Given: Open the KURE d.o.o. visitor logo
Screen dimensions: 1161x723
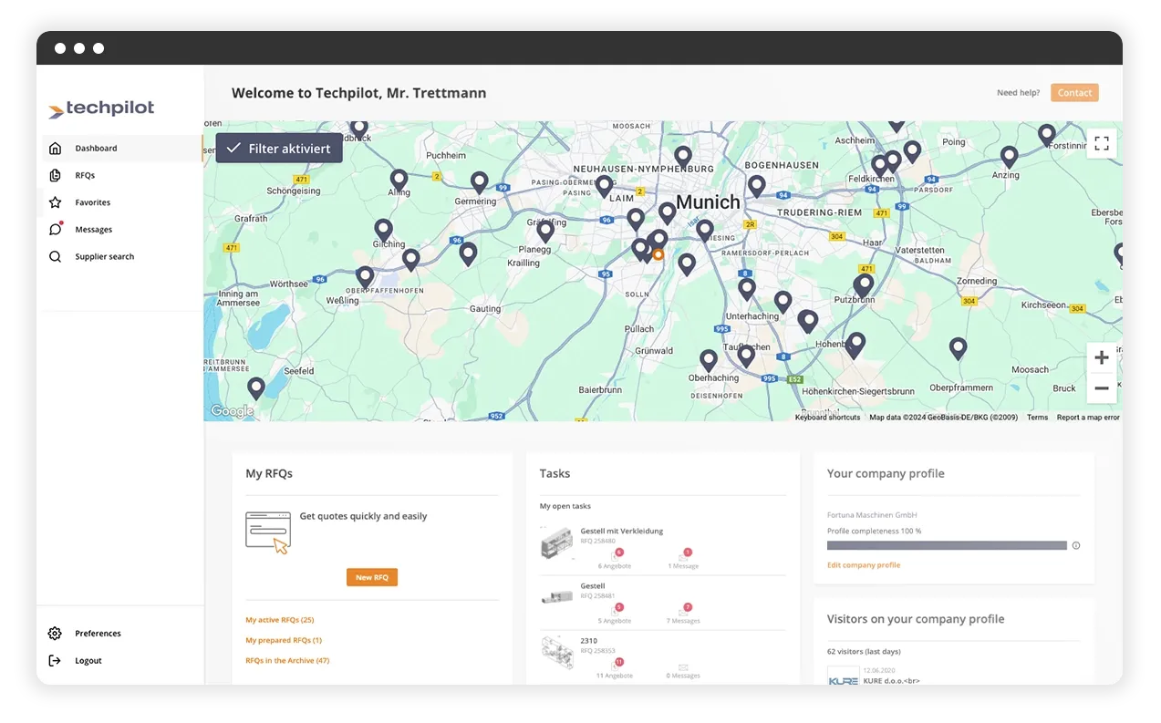Looking at the screenshot, I should pos(843,677).
